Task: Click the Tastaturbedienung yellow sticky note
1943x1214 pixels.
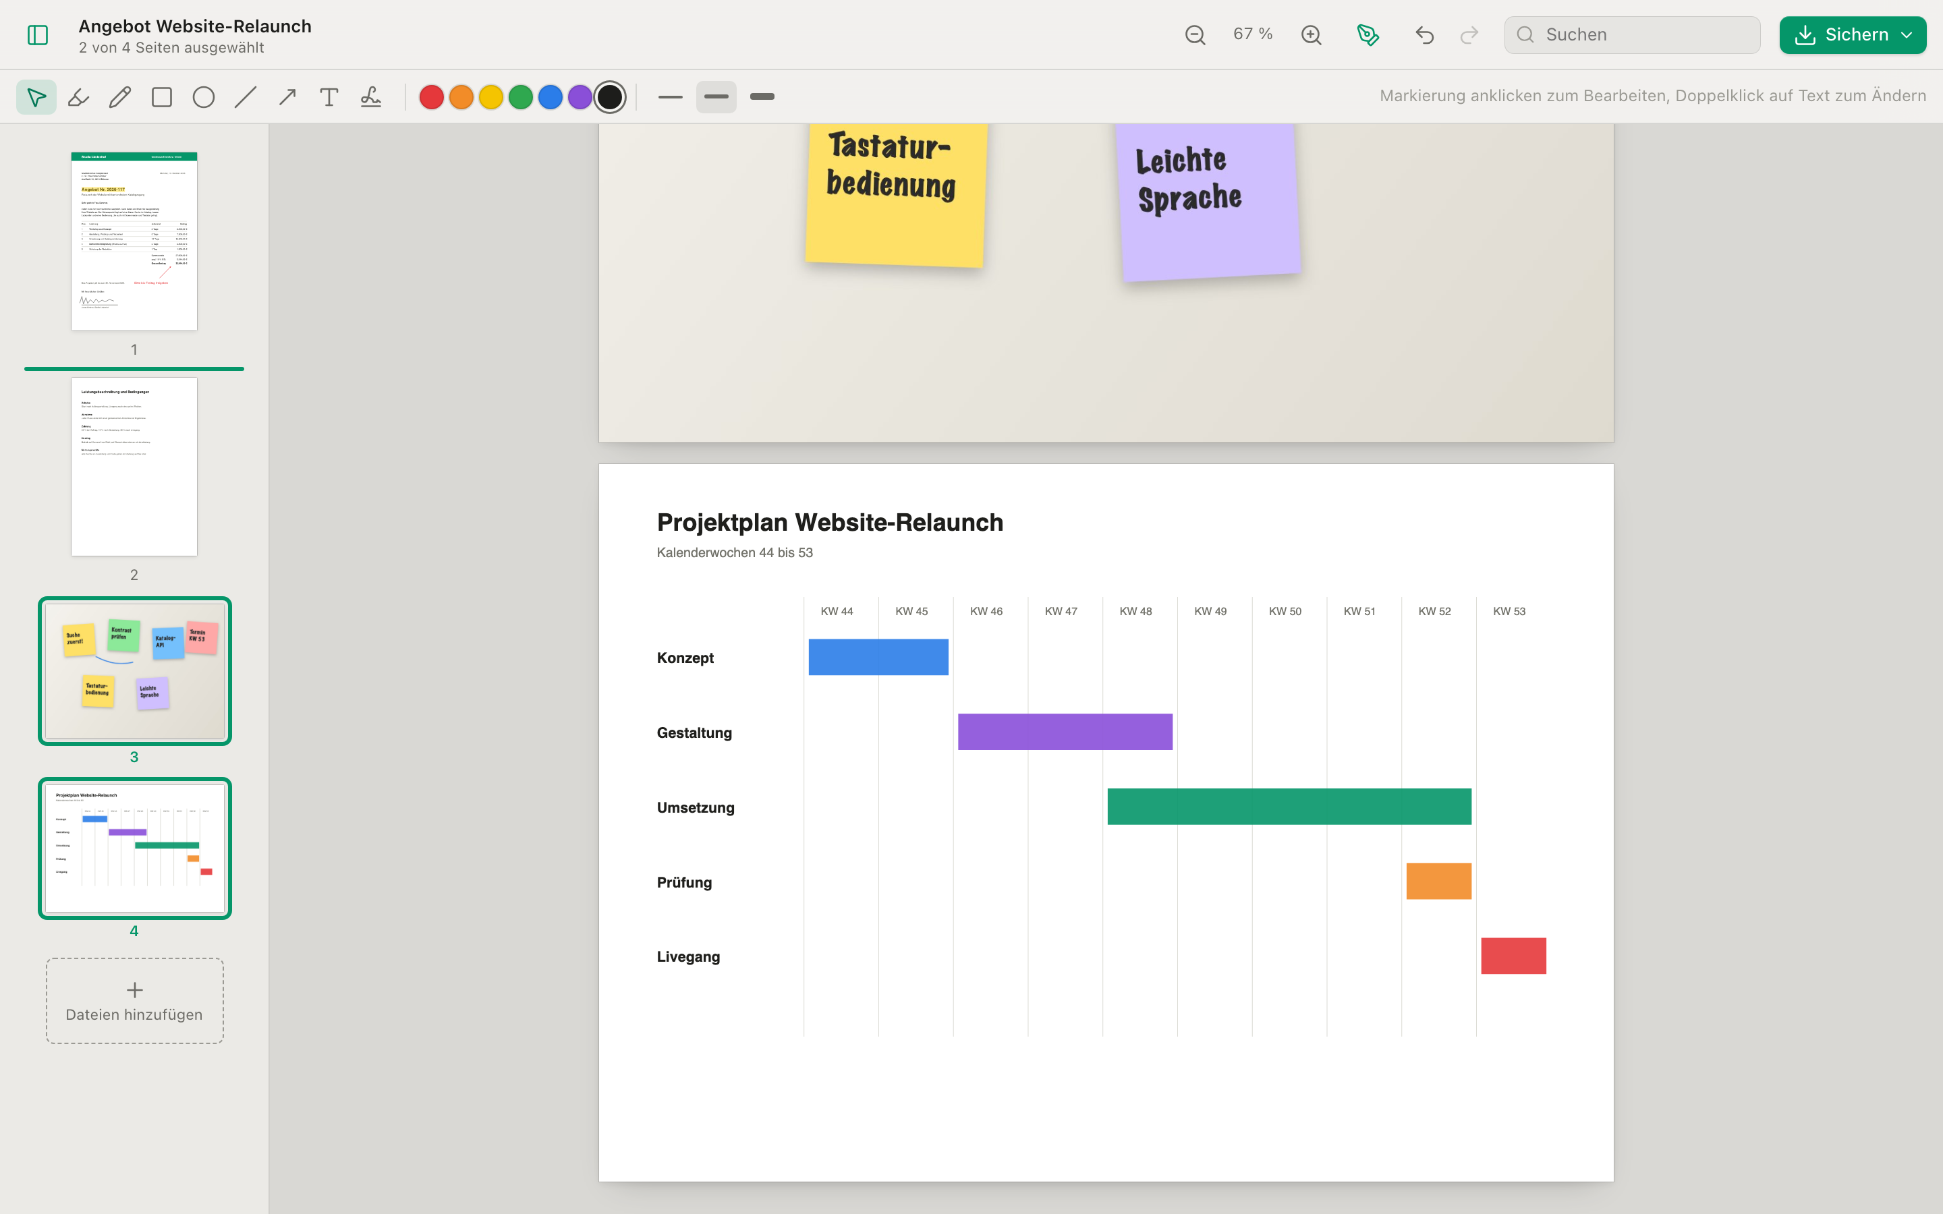Action: [896, 194]
